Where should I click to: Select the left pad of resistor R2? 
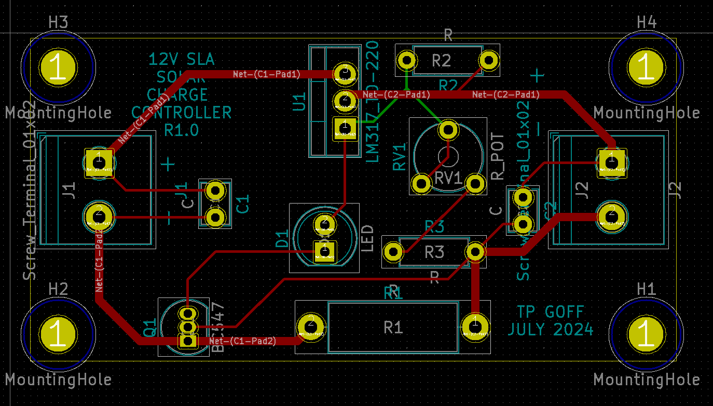point(407,61)
